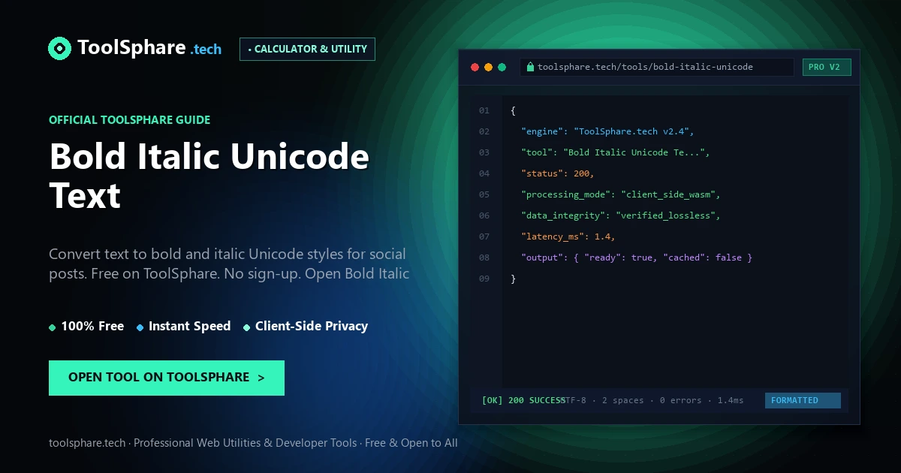Click the toolsphare.tech/tools/bold-italic-unicode address bar
Image resolution: width=901 pixels, height=473 pixels.
click(657, 67)
